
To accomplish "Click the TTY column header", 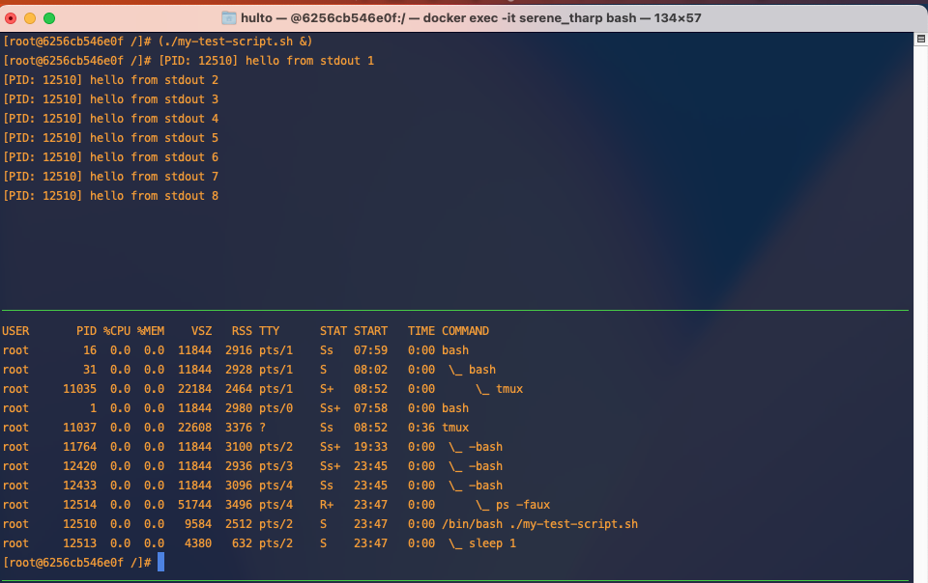I will click(x=270, y=331).
